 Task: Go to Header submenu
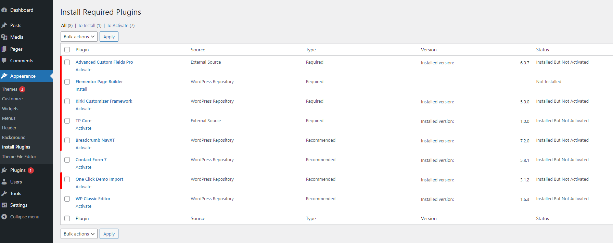click(x=9, y=128)
